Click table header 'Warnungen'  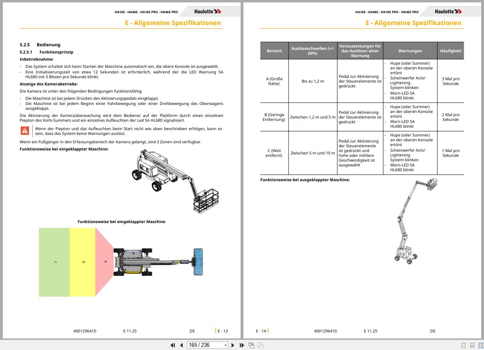(410, 51)
